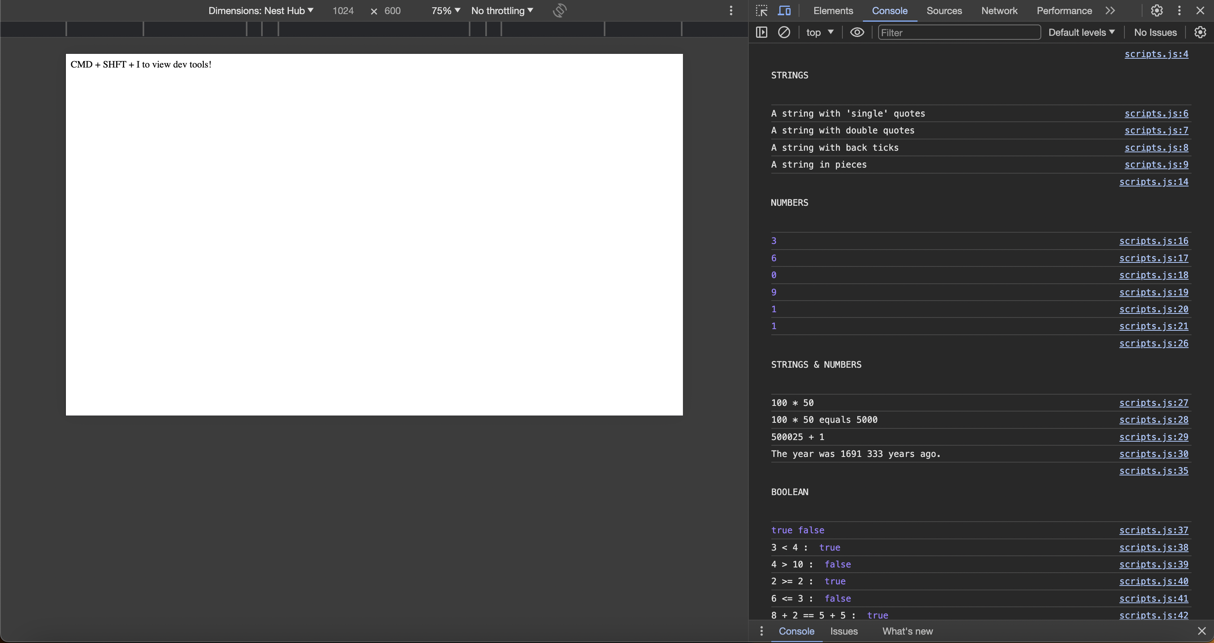Click the live expression eye icon

(857, 32)
